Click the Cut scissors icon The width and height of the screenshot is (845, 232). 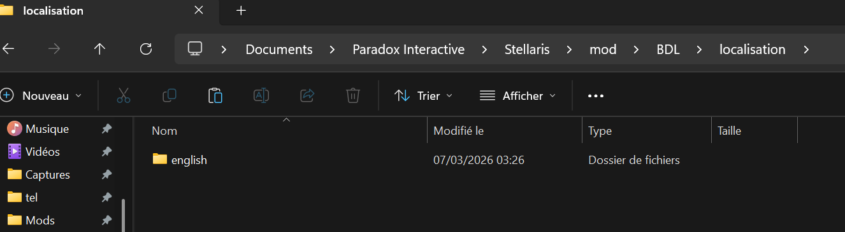coord(124,96)
